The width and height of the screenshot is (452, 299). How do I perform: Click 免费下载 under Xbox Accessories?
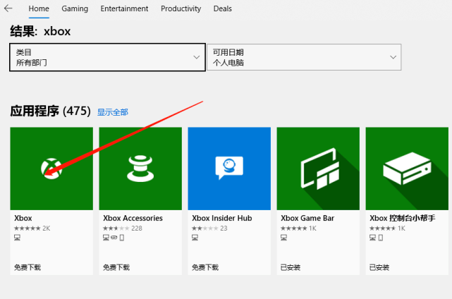[116, 267]
